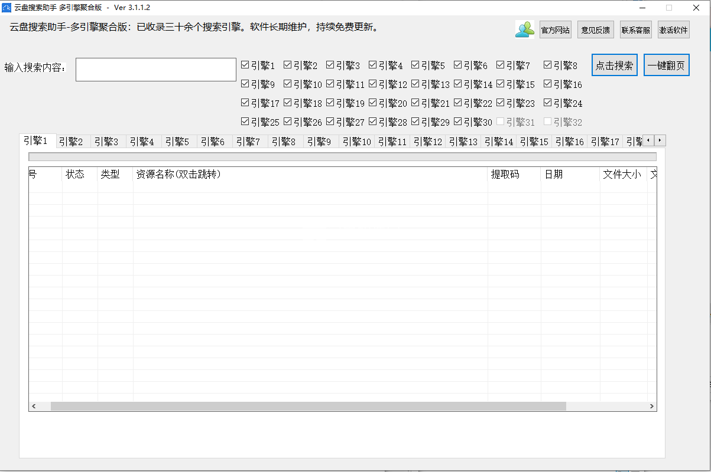Select the 引擎7 tab
The width and height of the screenshot is (711, 472).
pyautogui.click(x=251, y=142)
